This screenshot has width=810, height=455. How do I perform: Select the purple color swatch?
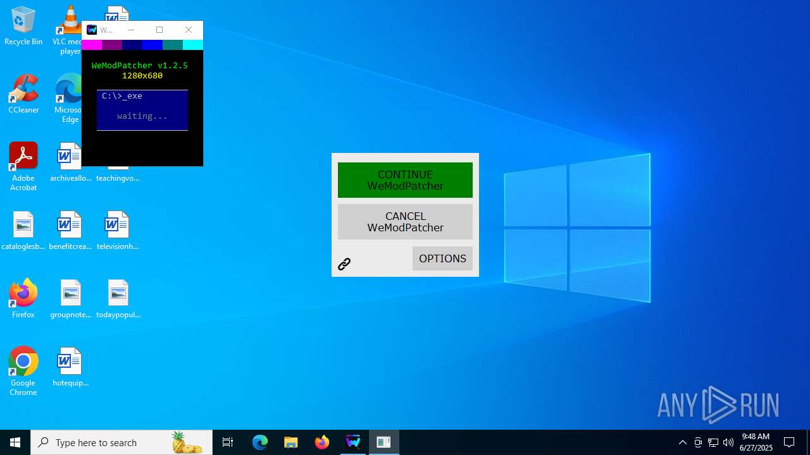tap(112, 45)
